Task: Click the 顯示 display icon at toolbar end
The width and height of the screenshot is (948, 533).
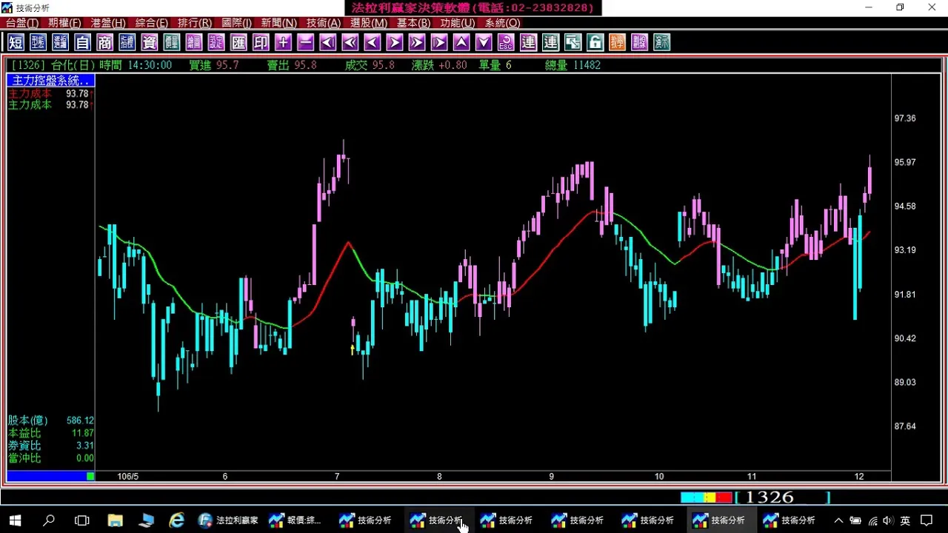Action: [x=661, y=42]
